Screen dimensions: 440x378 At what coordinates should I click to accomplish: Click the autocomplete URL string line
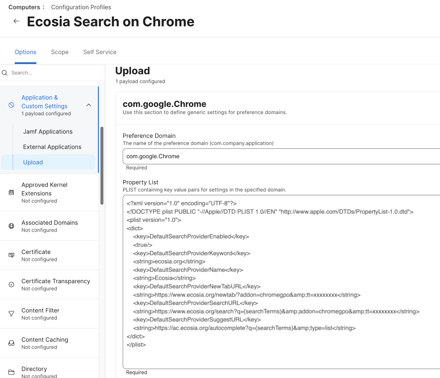pyautogui.click(x=244, y=328)
